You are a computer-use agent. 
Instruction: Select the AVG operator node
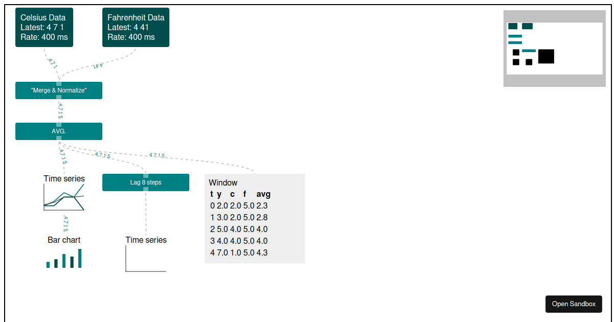click(58, 131)
